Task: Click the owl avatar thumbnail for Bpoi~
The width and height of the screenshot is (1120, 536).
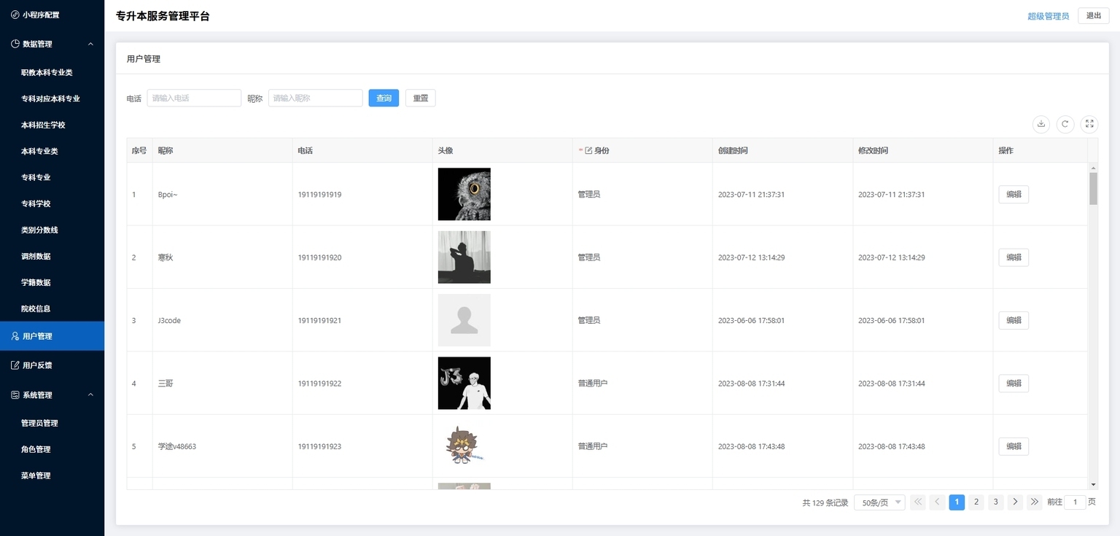Action: click(464, 194)
